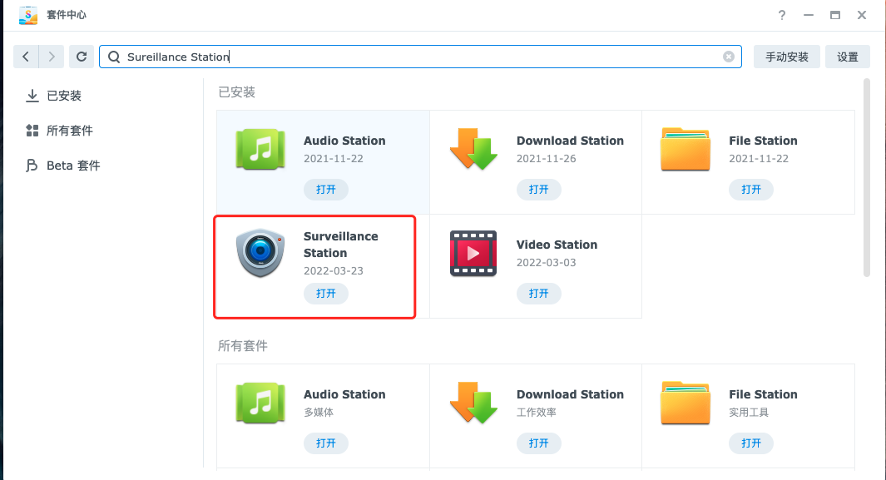
Task: Close the Package Center window
Action: click(x=862, y=15)
